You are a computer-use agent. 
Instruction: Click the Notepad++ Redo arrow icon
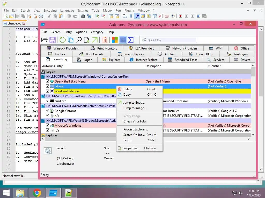[75, 16]
